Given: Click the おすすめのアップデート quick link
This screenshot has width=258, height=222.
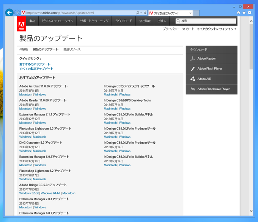Looking at the screenshot, I should (x=35, y=64).
